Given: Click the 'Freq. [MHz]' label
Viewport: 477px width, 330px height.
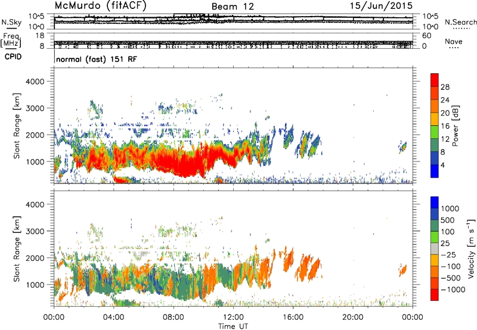Looking at the screenshot, I should coord(11,40).
